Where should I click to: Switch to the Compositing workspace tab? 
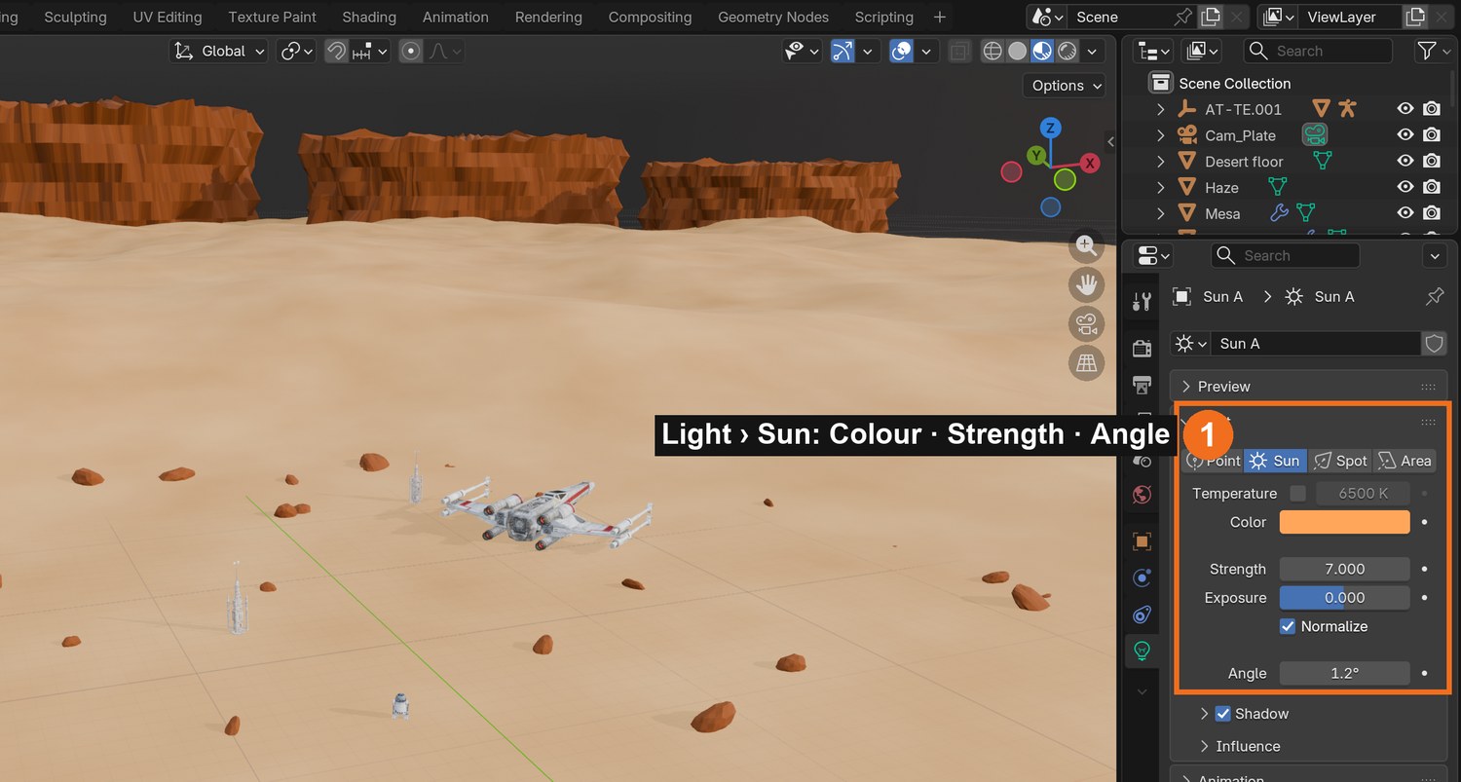point(650,17)
